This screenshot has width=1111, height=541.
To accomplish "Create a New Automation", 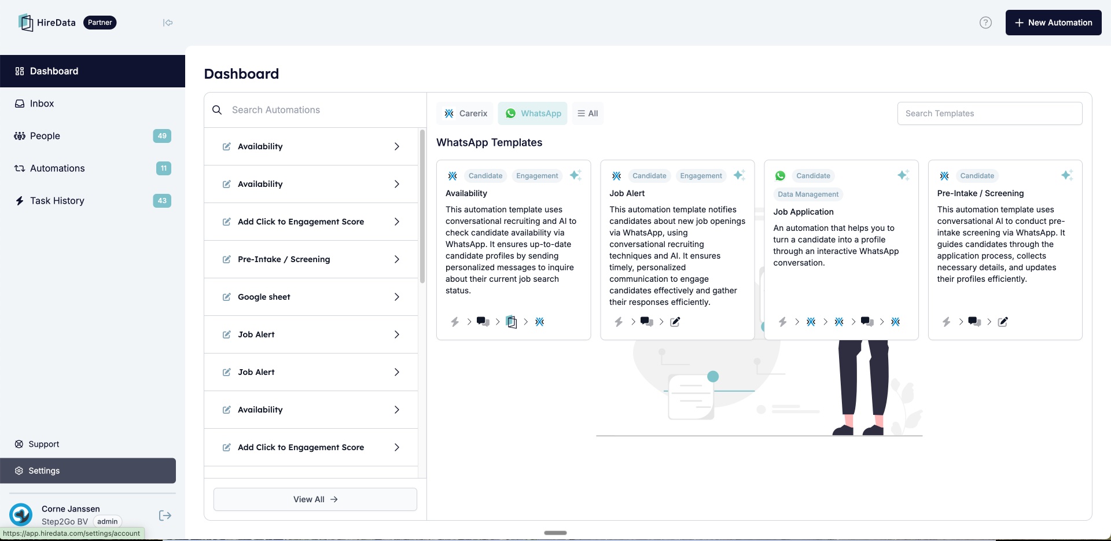I will [x=1053, y=23].
